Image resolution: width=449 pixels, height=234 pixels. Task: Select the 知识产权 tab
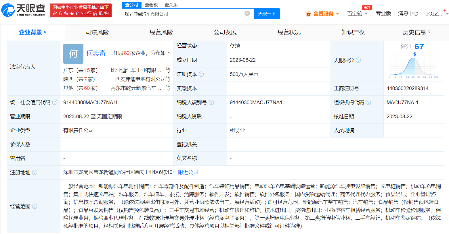coord(353,32)
